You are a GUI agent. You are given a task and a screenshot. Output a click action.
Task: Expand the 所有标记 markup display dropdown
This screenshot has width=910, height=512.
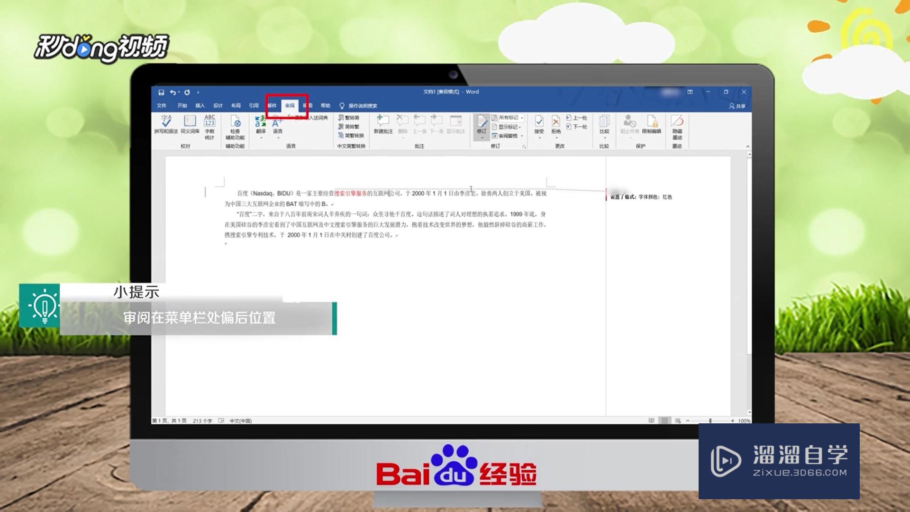click(x=521, y=119)
